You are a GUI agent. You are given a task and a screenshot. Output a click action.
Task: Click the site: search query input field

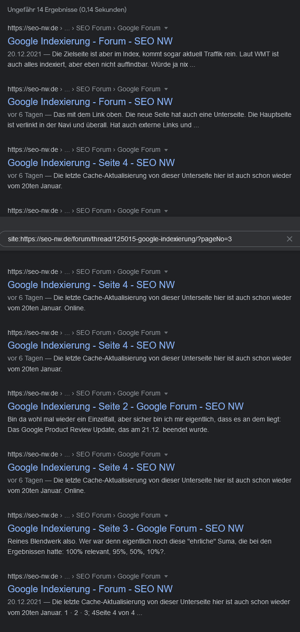[142, 239]
